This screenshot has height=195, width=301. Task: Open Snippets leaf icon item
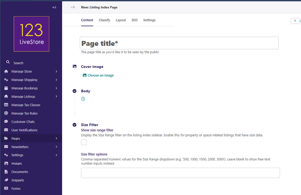point(18,180)
